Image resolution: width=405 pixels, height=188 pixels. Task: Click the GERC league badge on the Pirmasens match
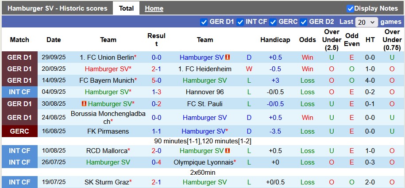coord(19,131)
